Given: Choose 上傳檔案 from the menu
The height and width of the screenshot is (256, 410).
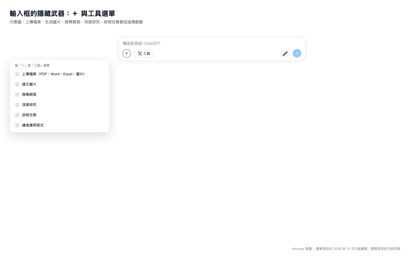Looking at the screenshot, I should [60, 74].
